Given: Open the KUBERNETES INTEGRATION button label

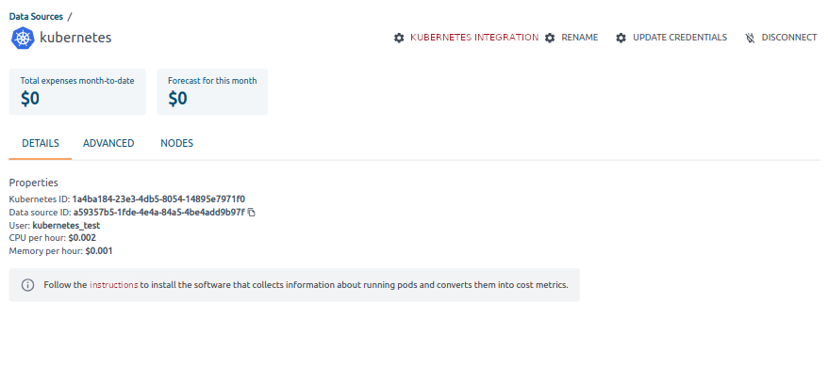Looking at the screenshot, I should [x=474, y=38].
